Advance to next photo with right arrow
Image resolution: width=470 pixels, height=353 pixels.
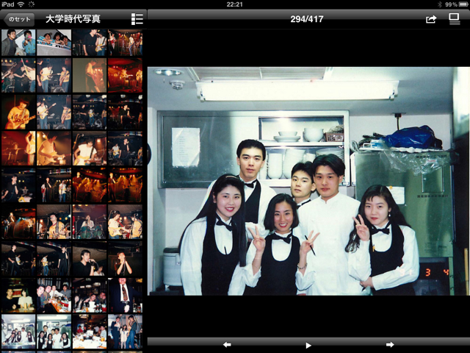click(390, 344)
